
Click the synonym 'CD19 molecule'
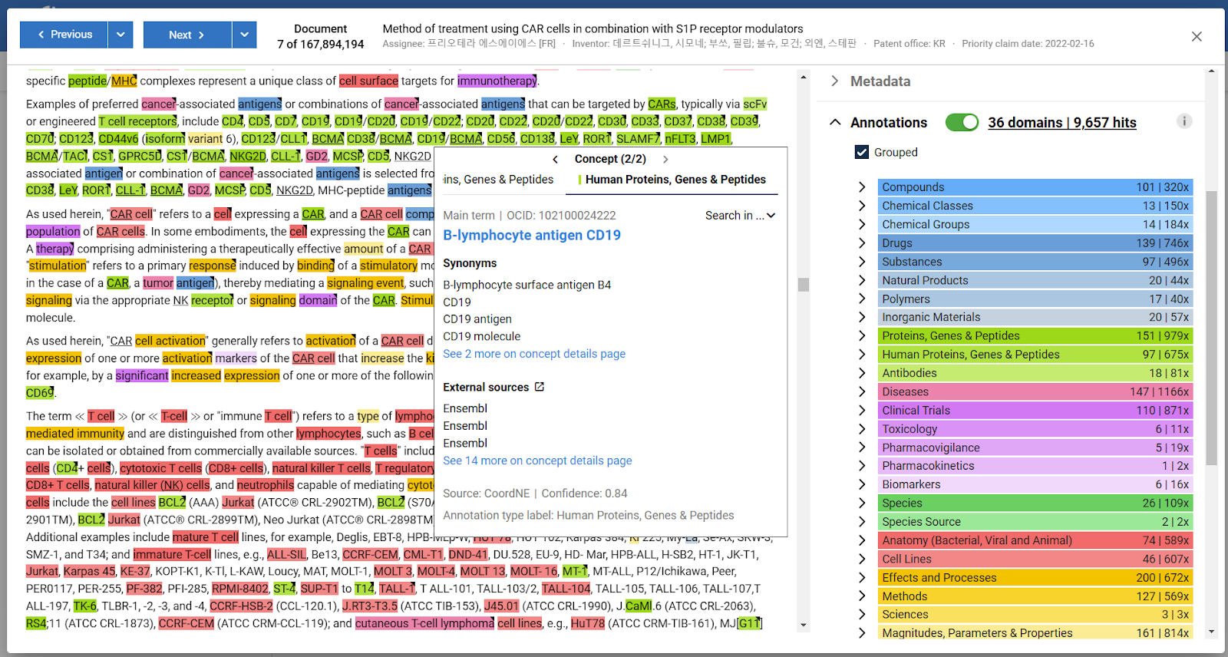click(481, 336)
